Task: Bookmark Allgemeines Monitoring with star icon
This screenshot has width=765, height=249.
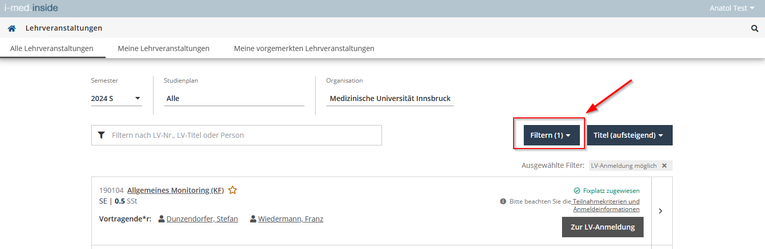Action: coord(233,190)
